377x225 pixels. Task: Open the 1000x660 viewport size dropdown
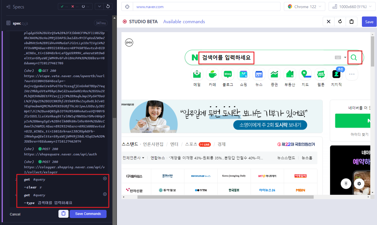click(x=352, y=7)
